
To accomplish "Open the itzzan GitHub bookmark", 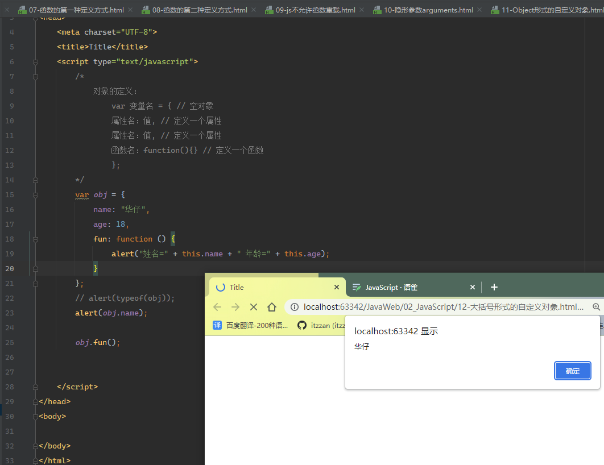I will (321, 325).
